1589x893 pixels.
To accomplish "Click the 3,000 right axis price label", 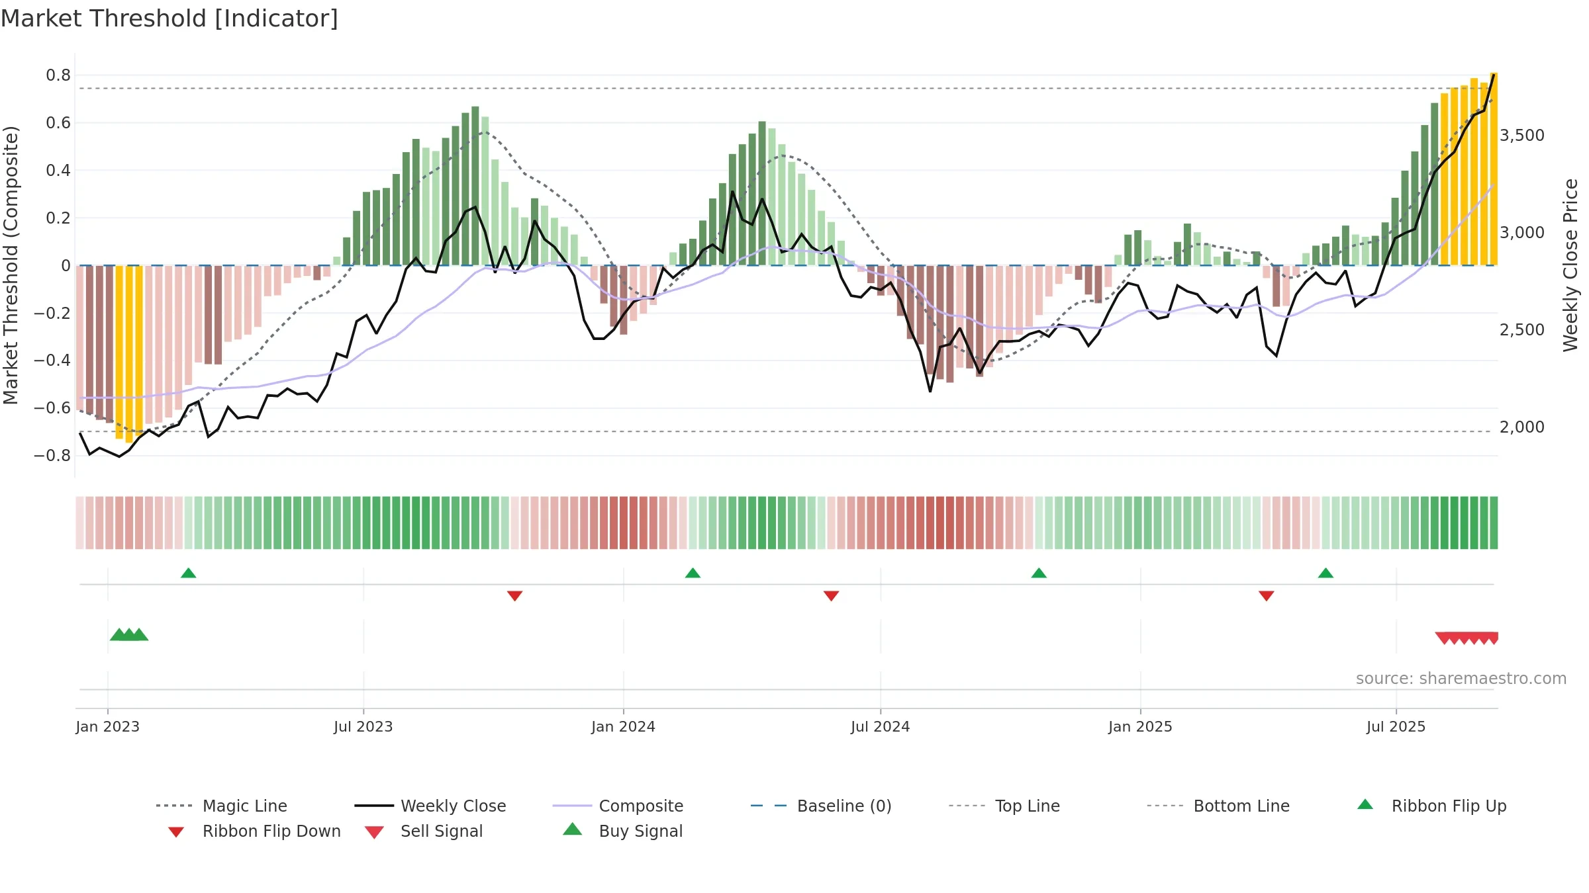I will click(1522, 233).
